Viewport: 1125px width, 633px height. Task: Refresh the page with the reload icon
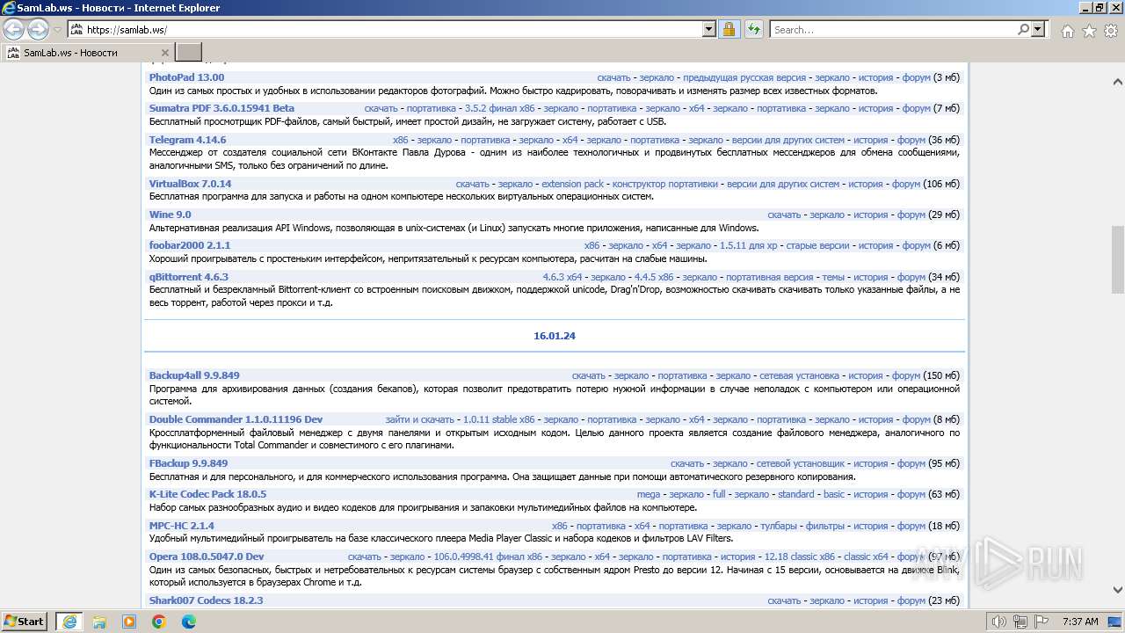(x=753, y=29)
